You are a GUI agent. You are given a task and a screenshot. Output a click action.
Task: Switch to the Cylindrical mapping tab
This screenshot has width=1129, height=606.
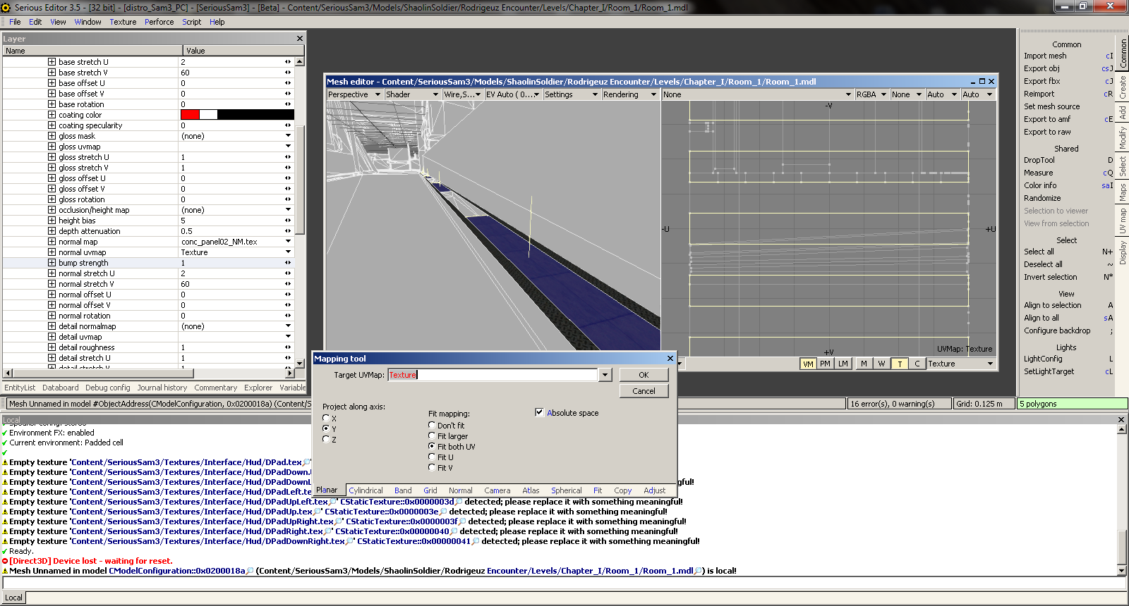pyautogui.click(x=366, y=490)
